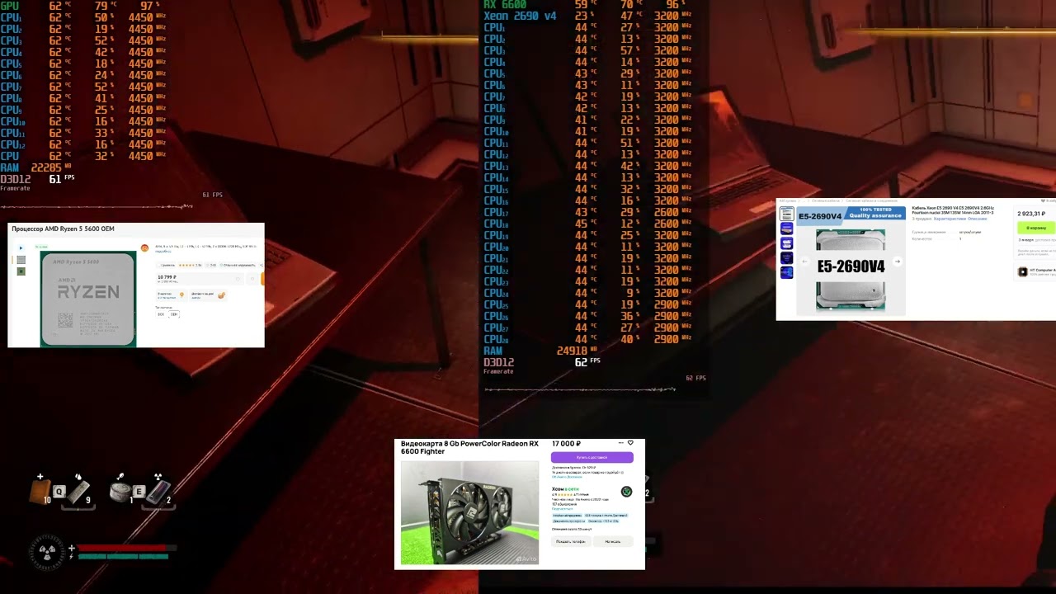Click the green add to cart button on Xeon listing

point(1037,228)
